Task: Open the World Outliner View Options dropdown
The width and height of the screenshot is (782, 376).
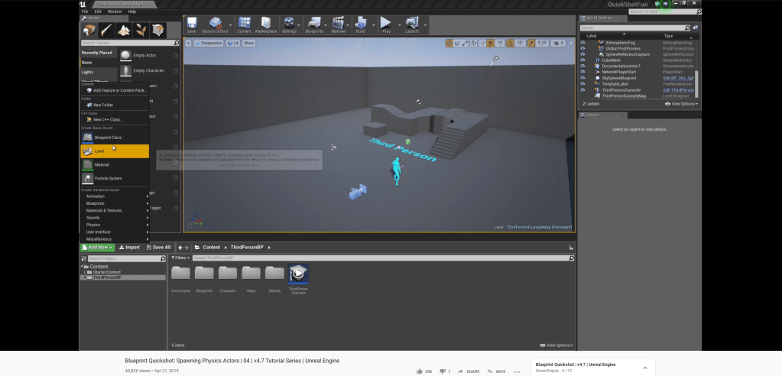Action: 680,103
